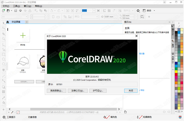The height and width of the screenshot is (121, 184).
Task: Expand color palette flyout arrow at top
Action: click(x=179, y=23)
